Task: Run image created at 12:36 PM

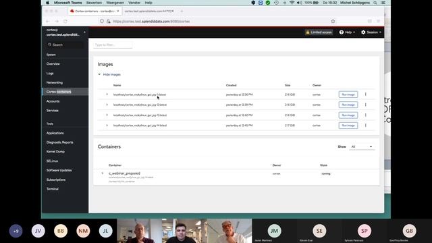Action: (x=348, y=94)
